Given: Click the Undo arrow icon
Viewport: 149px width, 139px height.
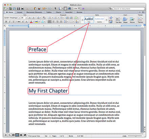Looking at the screenshot, I should point(44,8).
